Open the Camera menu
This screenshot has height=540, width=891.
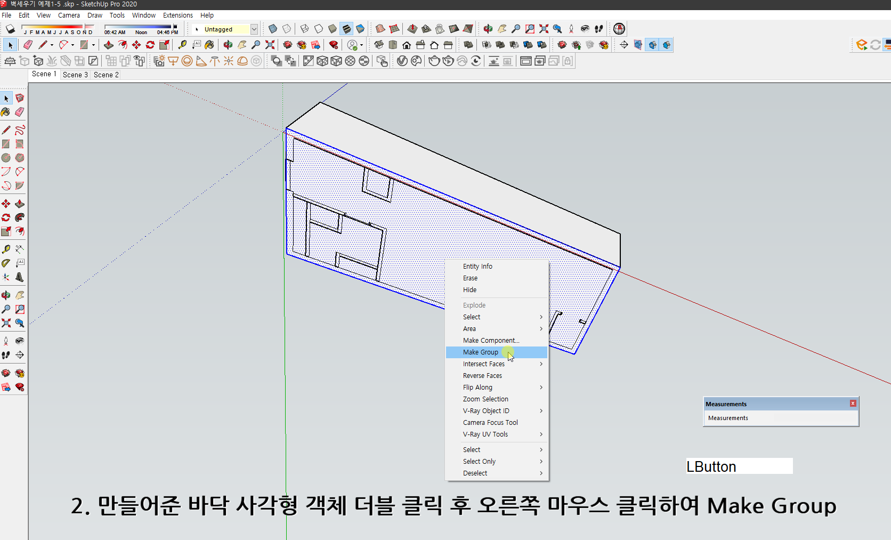click(x=69, y=15)
